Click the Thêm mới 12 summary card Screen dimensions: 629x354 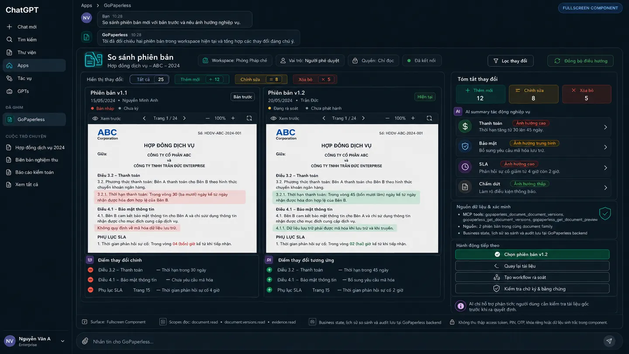pos(480,94)
